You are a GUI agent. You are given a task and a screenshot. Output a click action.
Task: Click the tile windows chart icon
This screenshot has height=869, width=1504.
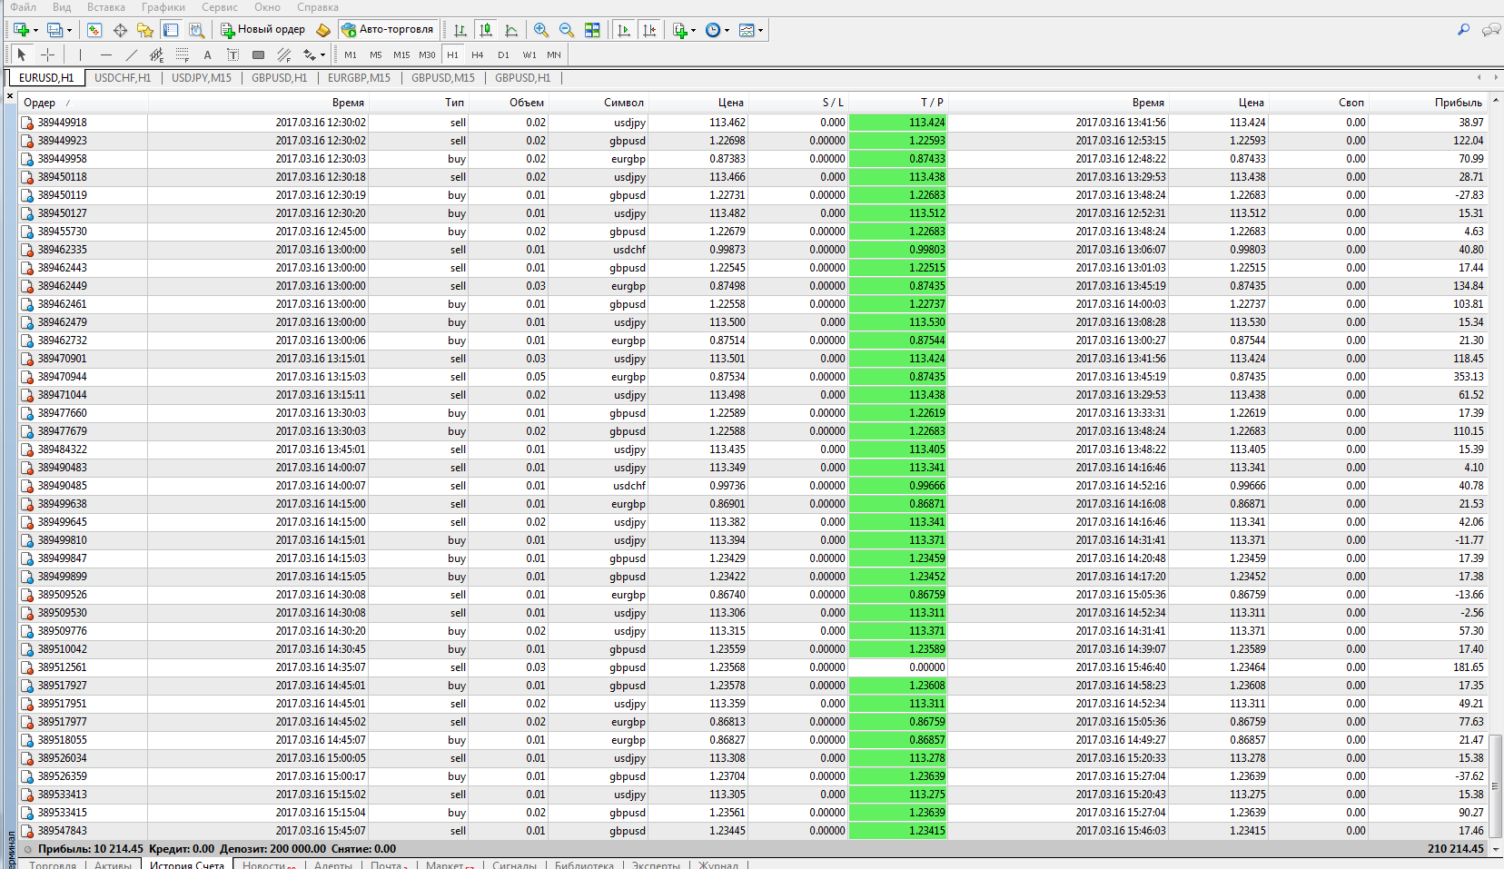coord(592,30)
